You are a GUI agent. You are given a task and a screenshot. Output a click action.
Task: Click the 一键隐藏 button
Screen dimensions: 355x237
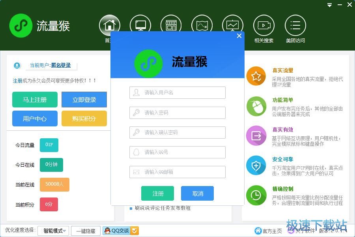86,231
